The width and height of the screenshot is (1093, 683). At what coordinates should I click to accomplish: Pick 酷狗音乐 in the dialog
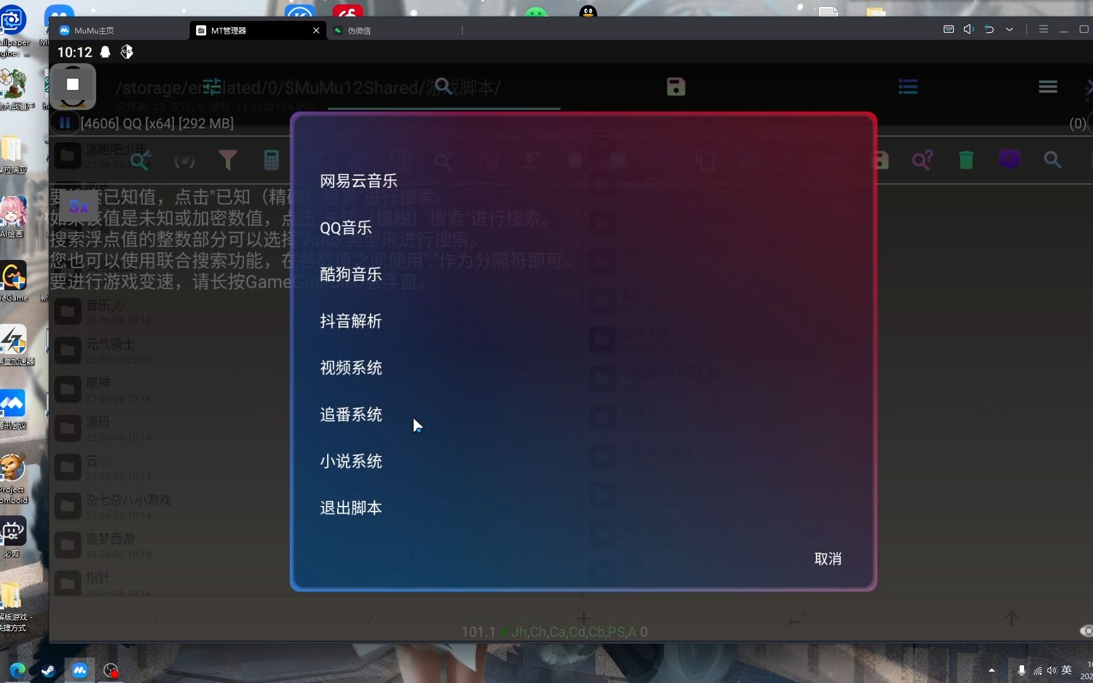[x=350, y=274]
